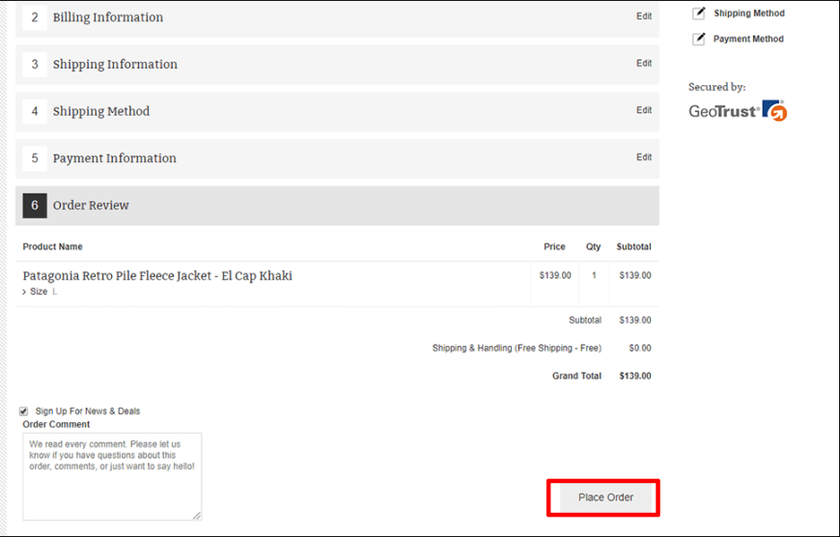
Task: Click the quantity value 1 in product row
Action: [x=594, y=275]
